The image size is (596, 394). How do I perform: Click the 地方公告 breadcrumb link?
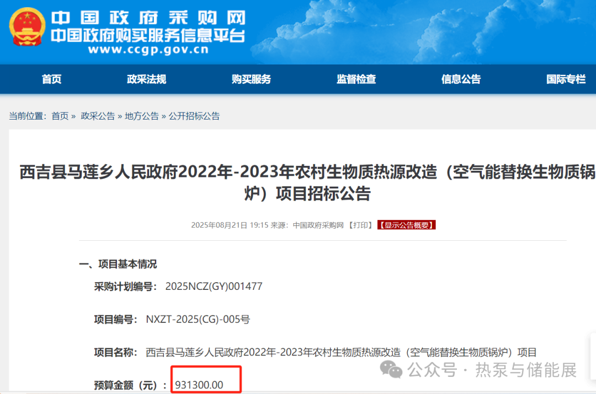(x=142, y=116)
